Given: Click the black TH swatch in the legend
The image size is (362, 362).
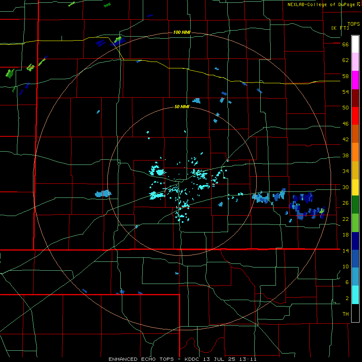Looking at the screenshot, I should (355, 313).
